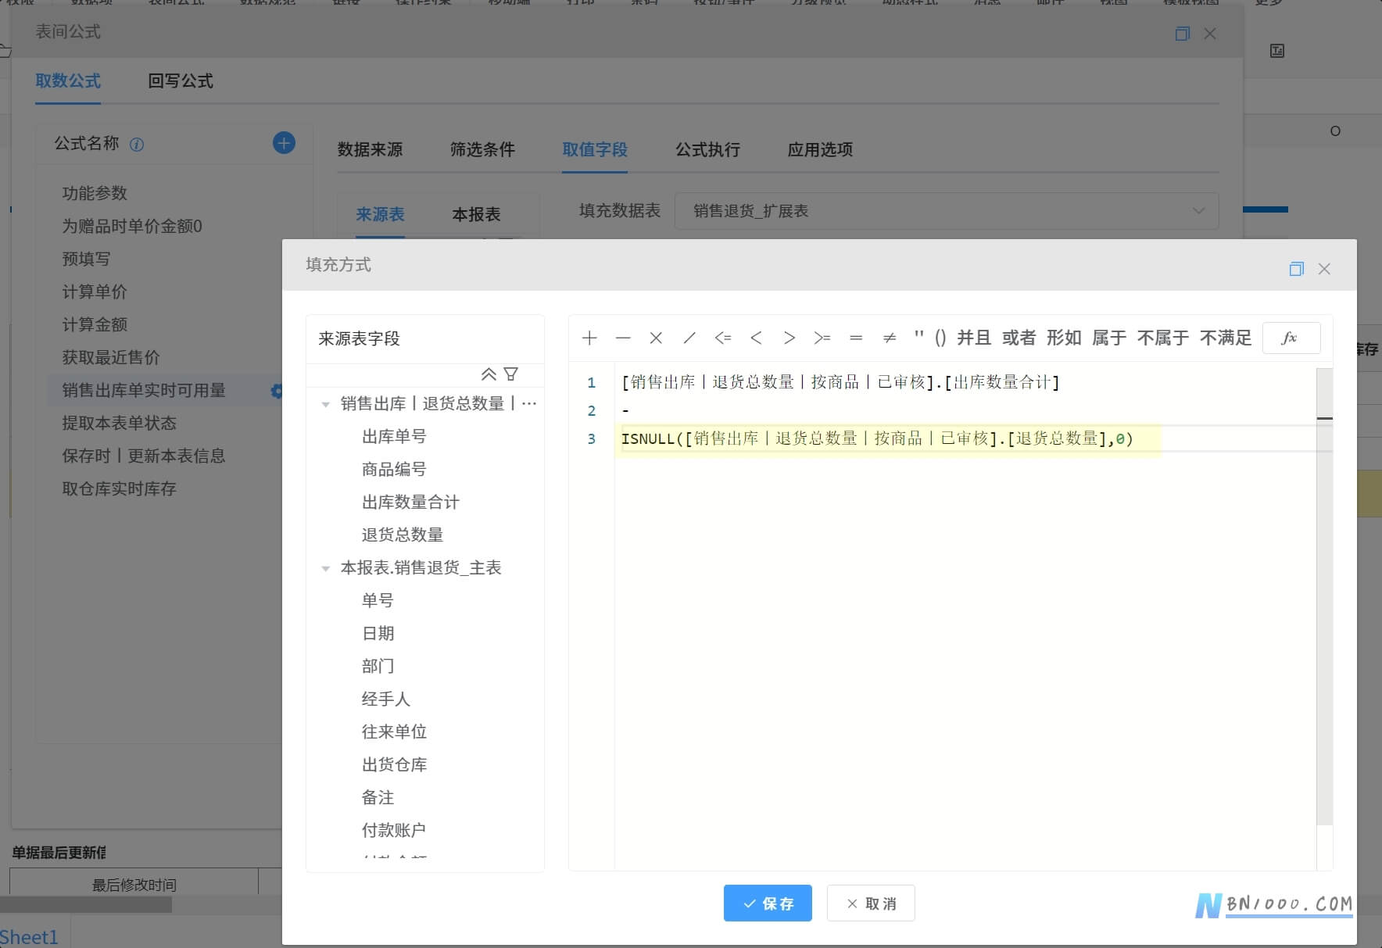Insert 不属于 operator
This screenshot has height=948, width=1382.
(x=1163, y=338)
